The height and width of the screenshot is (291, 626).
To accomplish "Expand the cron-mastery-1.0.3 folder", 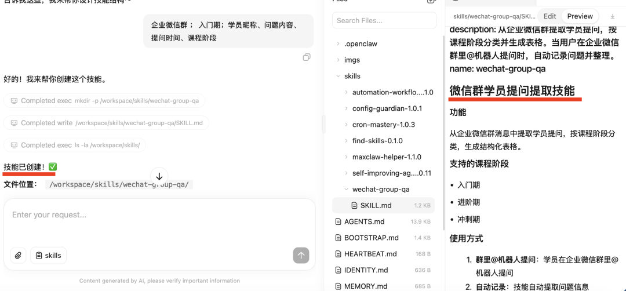I will pyautogui.click(x=346, y=125).
